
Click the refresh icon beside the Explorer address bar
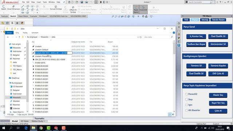(x=141, y=37)
